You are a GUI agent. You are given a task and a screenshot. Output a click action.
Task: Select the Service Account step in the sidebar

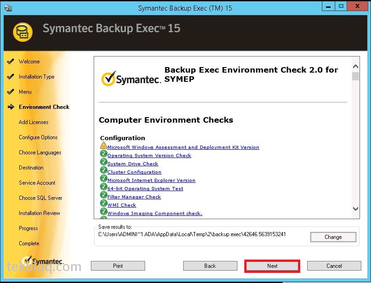coord(37,183)
